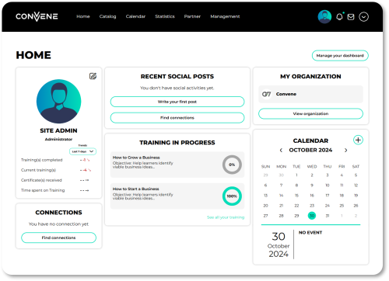Click Manage your dashboard button
389x281 pixels.
coord(340,56)
